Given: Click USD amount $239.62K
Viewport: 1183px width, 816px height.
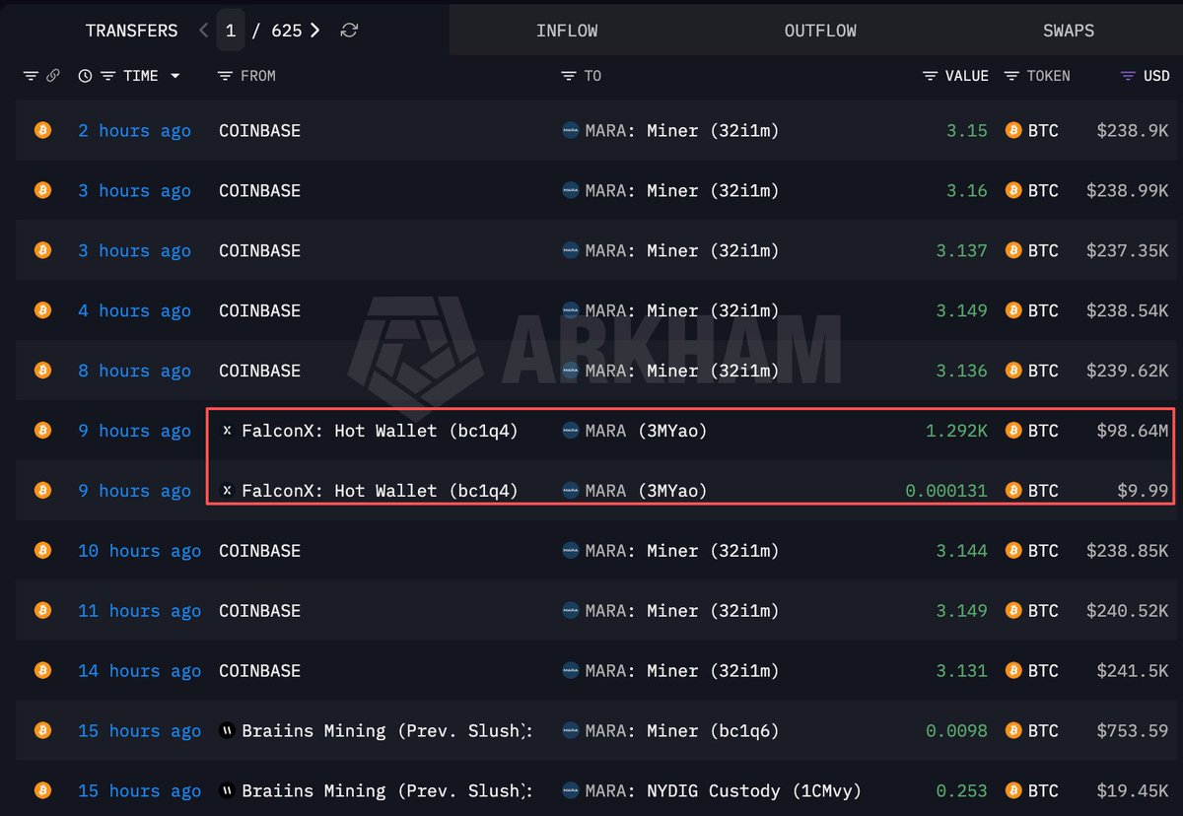Looking at the screenshot, I should coord(1128,372).
